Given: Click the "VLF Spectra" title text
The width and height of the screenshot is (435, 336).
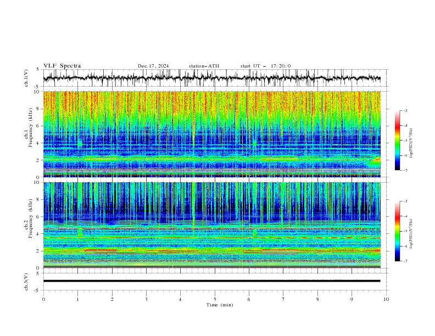Looking at the screenshot, I should point(62,66).
